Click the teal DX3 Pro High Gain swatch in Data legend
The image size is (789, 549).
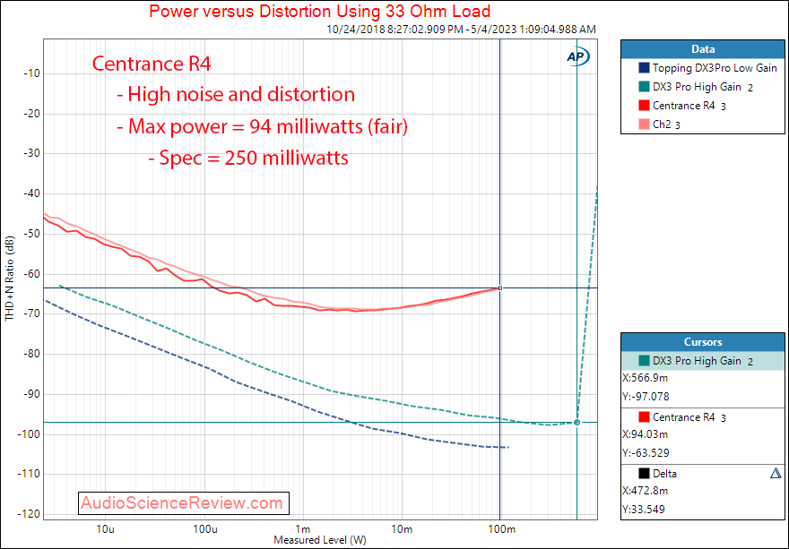(644, 87)
